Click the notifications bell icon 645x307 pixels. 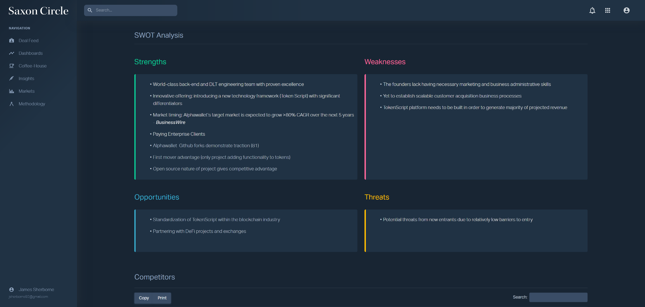[x=592, y=11]
